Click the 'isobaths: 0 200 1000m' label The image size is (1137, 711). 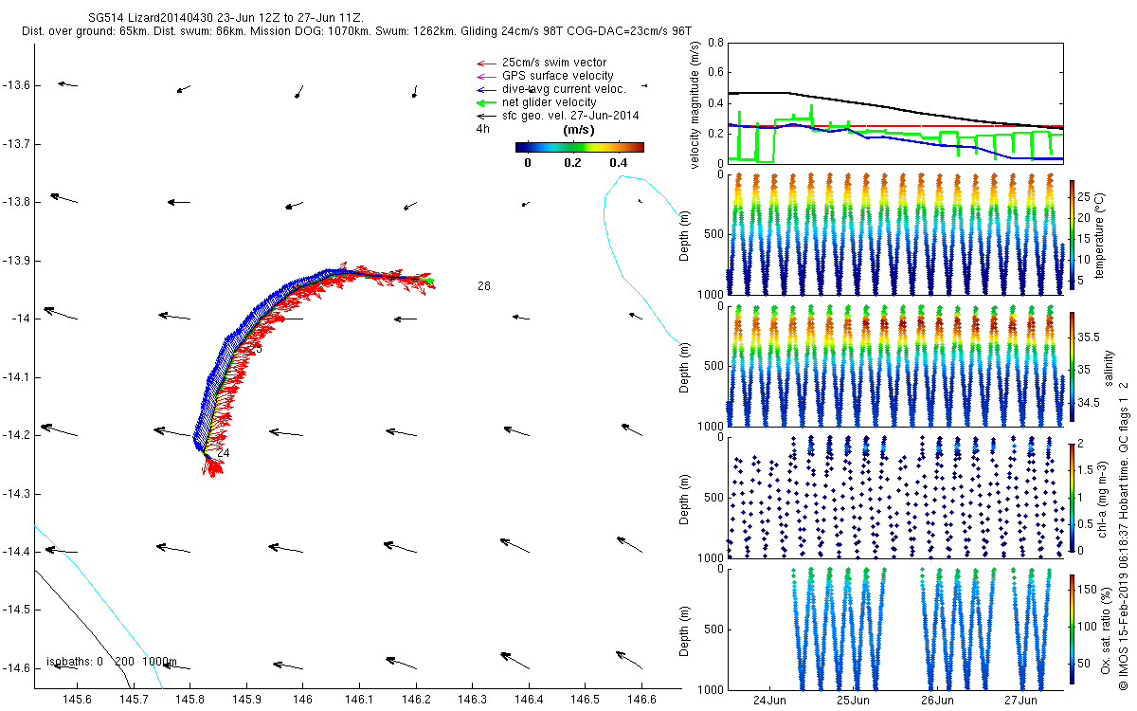point(112,661)
